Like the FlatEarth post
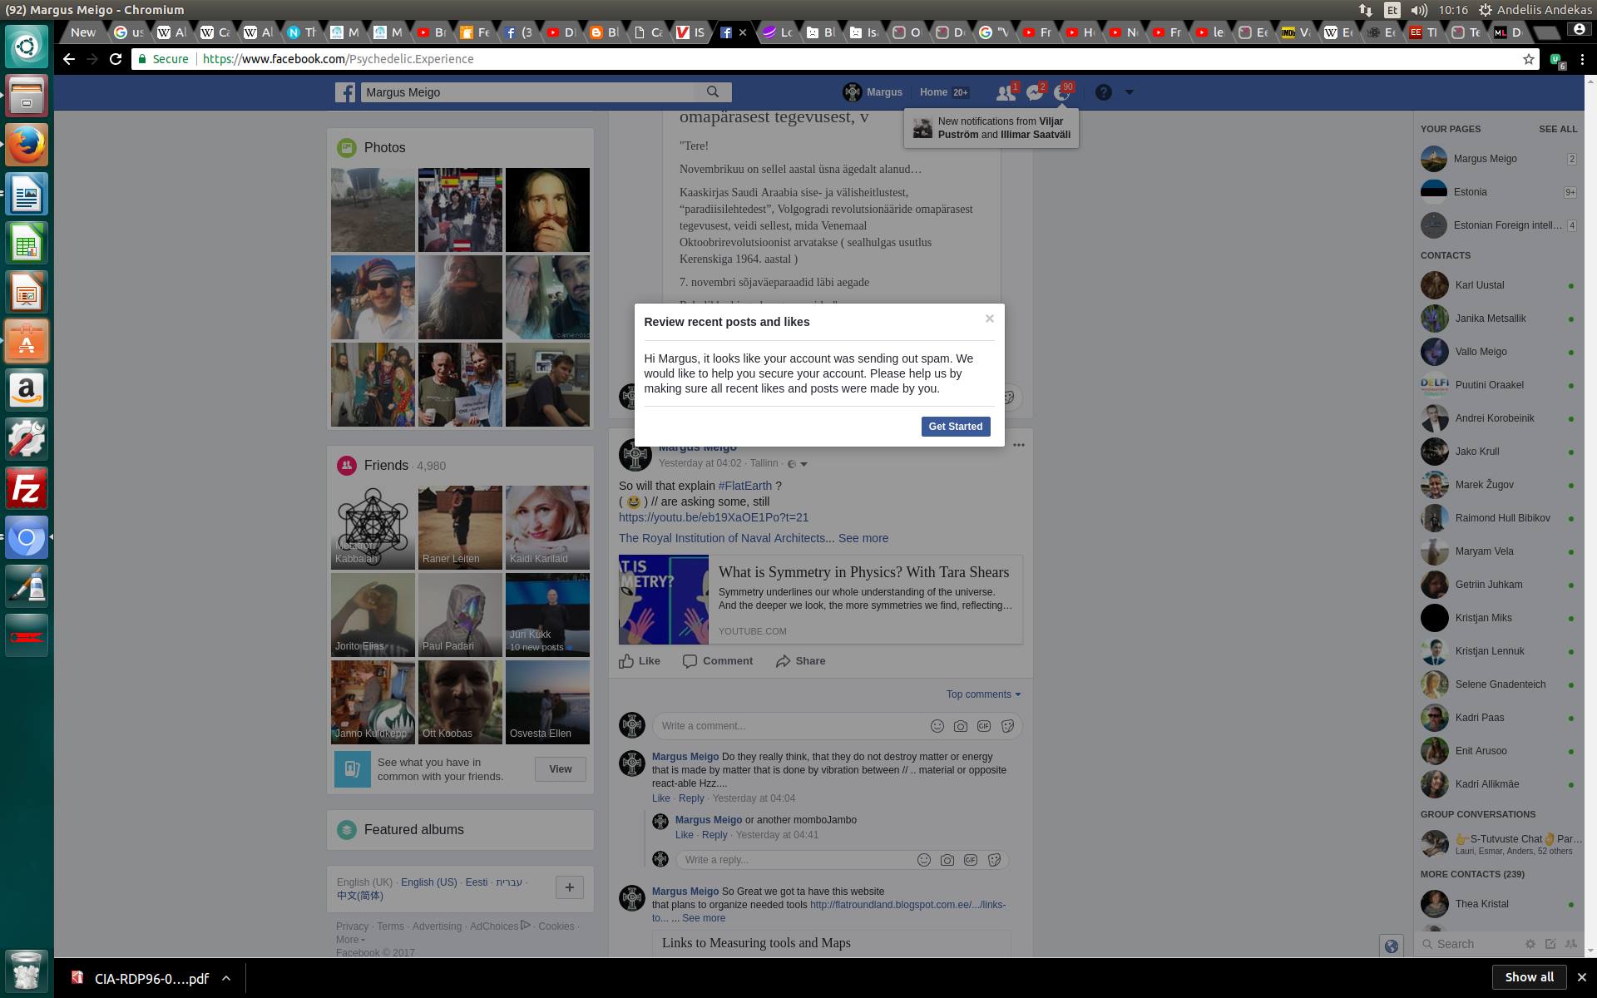Screen dimensions: 1597x998 tap(640, 661)
